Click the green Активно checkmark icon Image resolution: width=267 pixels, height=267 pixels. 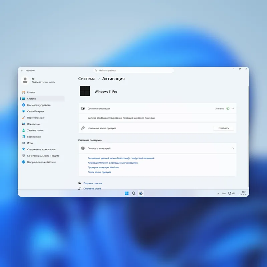(228, 108)
